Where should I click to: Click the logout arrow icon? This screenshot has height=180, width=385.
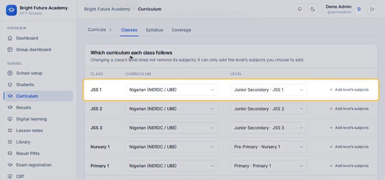(x=372, y=9)
